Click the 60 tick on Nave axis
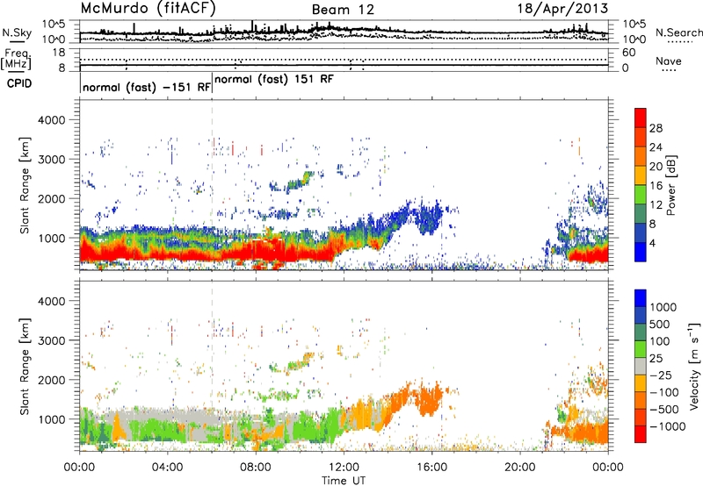This screenshot has width=703, height=486. pos(628,53)
